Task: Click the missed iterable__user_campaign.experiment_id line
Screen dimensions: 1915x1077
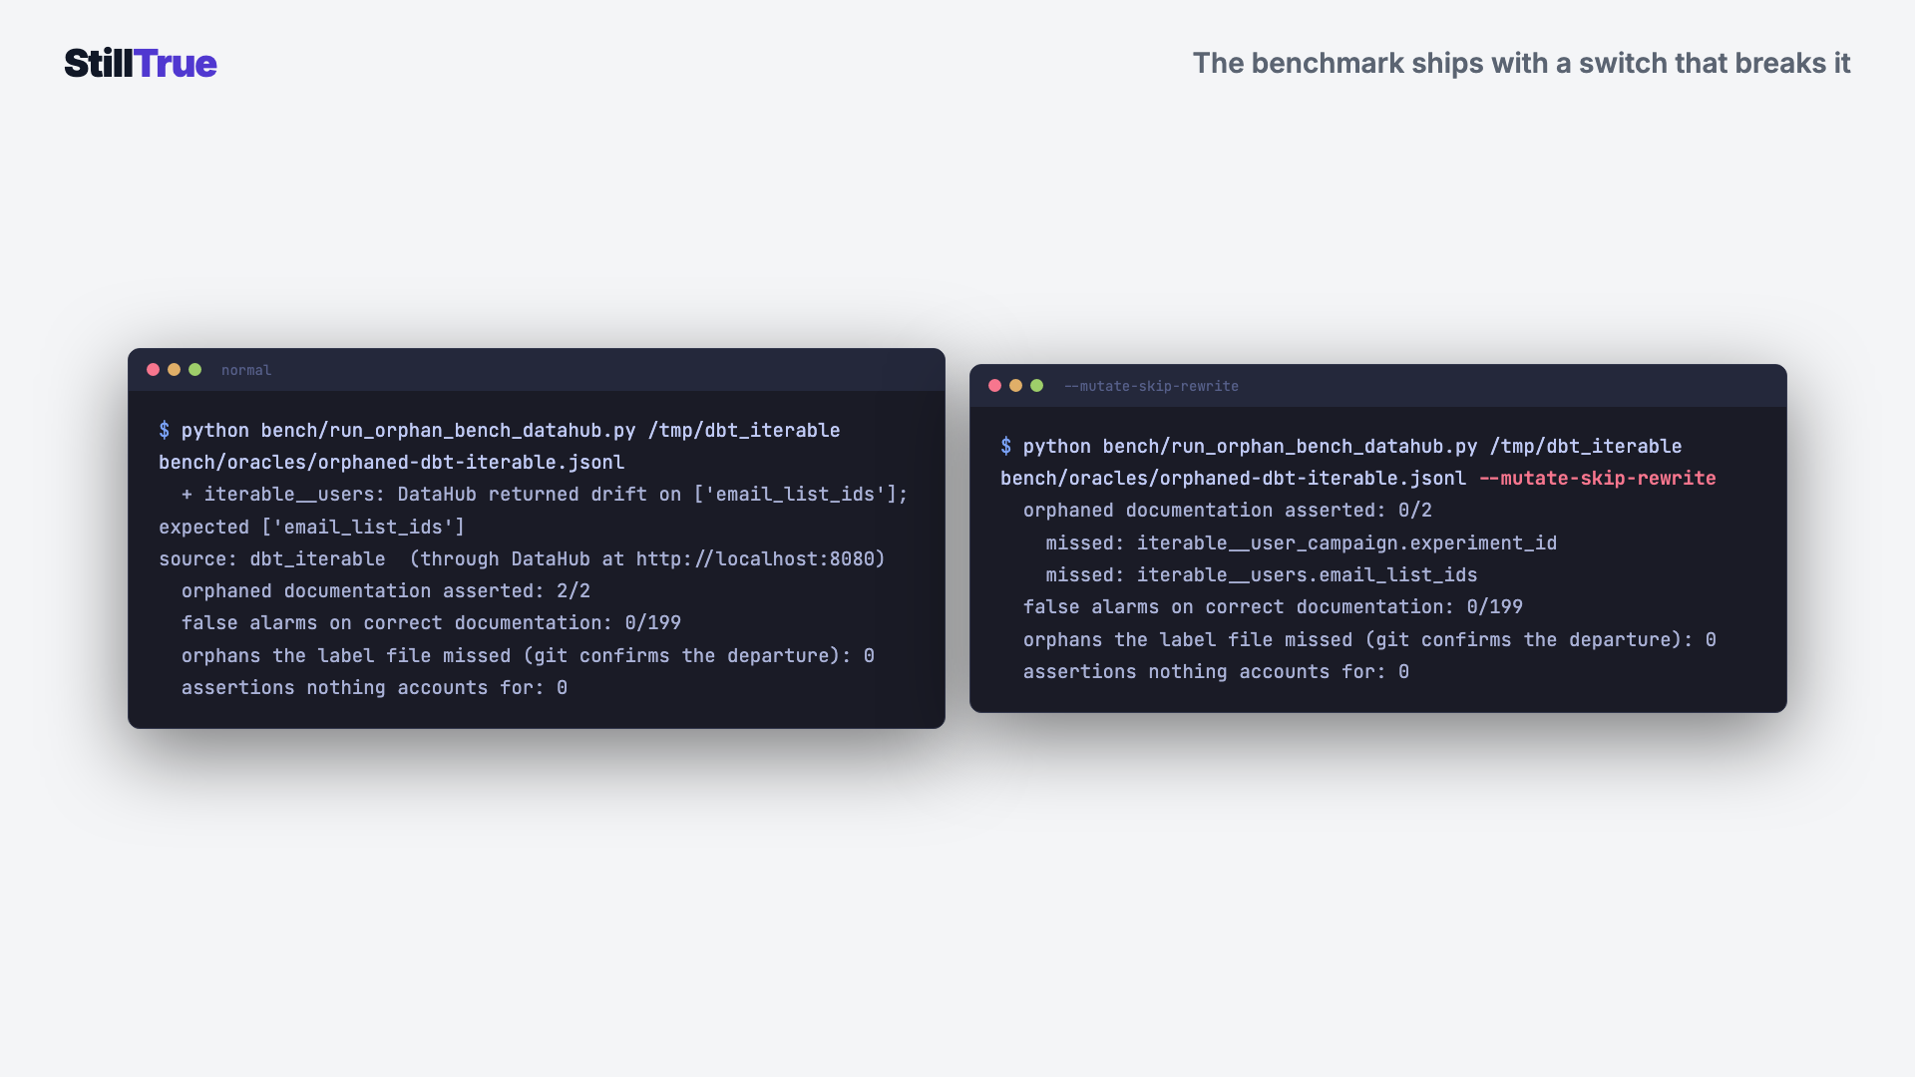Action: point(1302,542)
